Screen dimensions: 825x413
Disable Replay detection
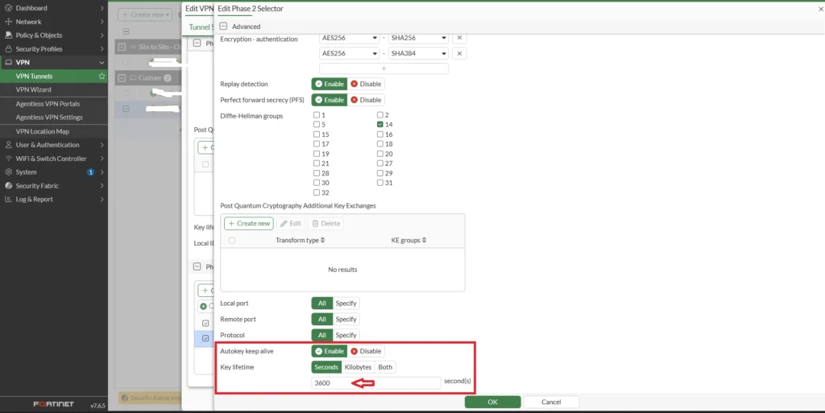[366, 84]
